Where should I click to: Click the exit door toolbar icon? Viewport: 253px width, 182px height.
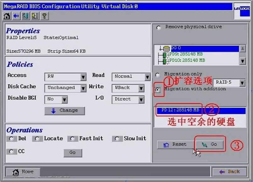[25, 16]
